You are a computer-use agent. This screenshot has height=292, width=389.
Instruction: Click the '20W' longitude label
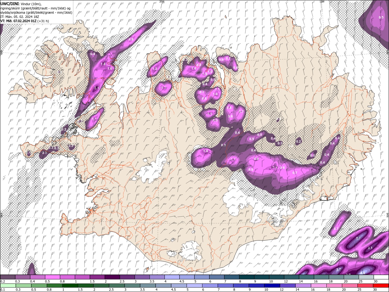pyautogui.click(x=162, y=1)
